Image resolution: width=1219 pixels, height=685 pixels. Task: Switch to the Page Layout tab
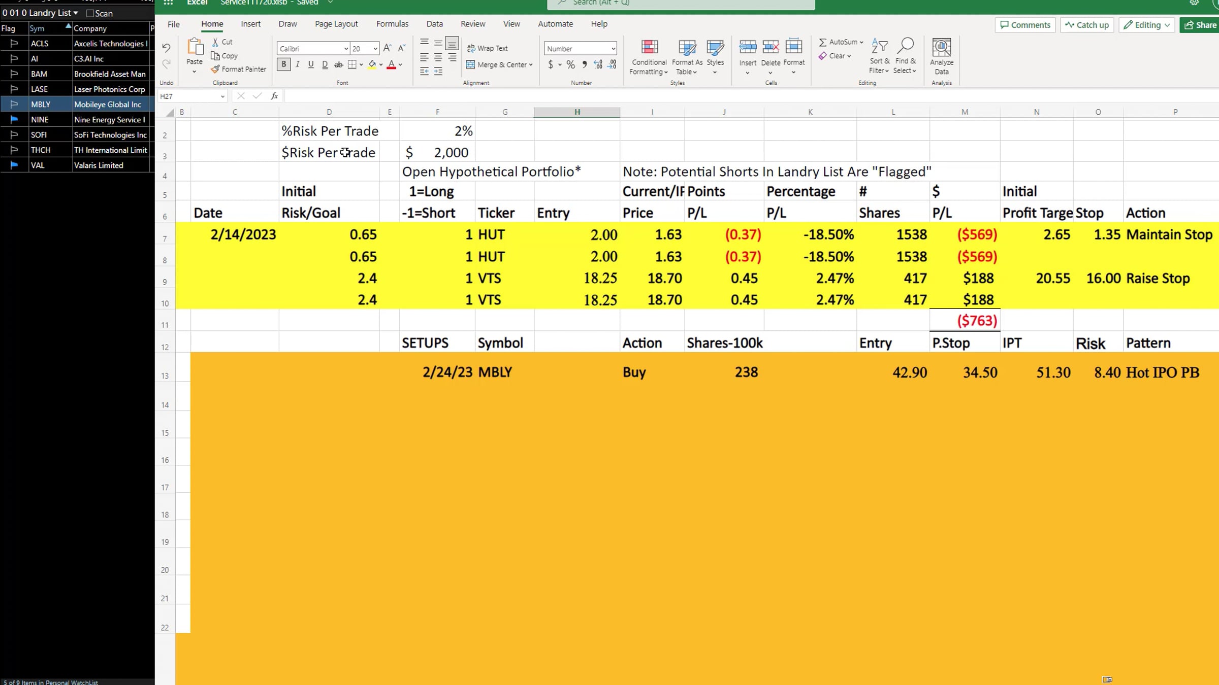(x=336, y=24)
